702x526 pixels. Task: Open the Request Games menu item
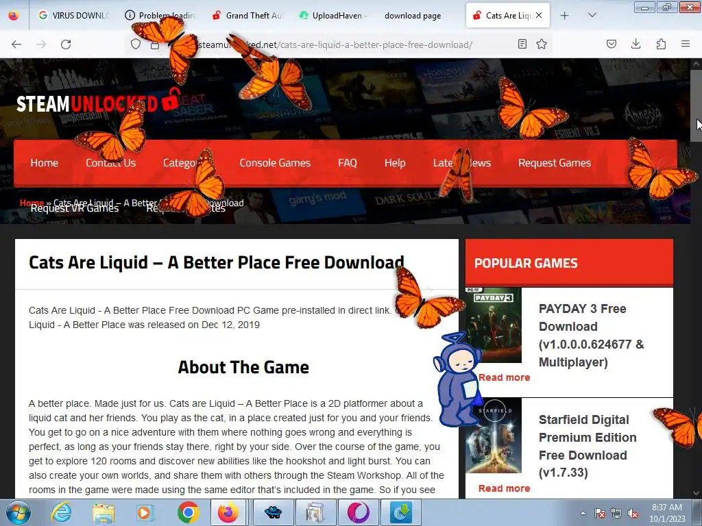pyautogui.click(x=555, y=163)
